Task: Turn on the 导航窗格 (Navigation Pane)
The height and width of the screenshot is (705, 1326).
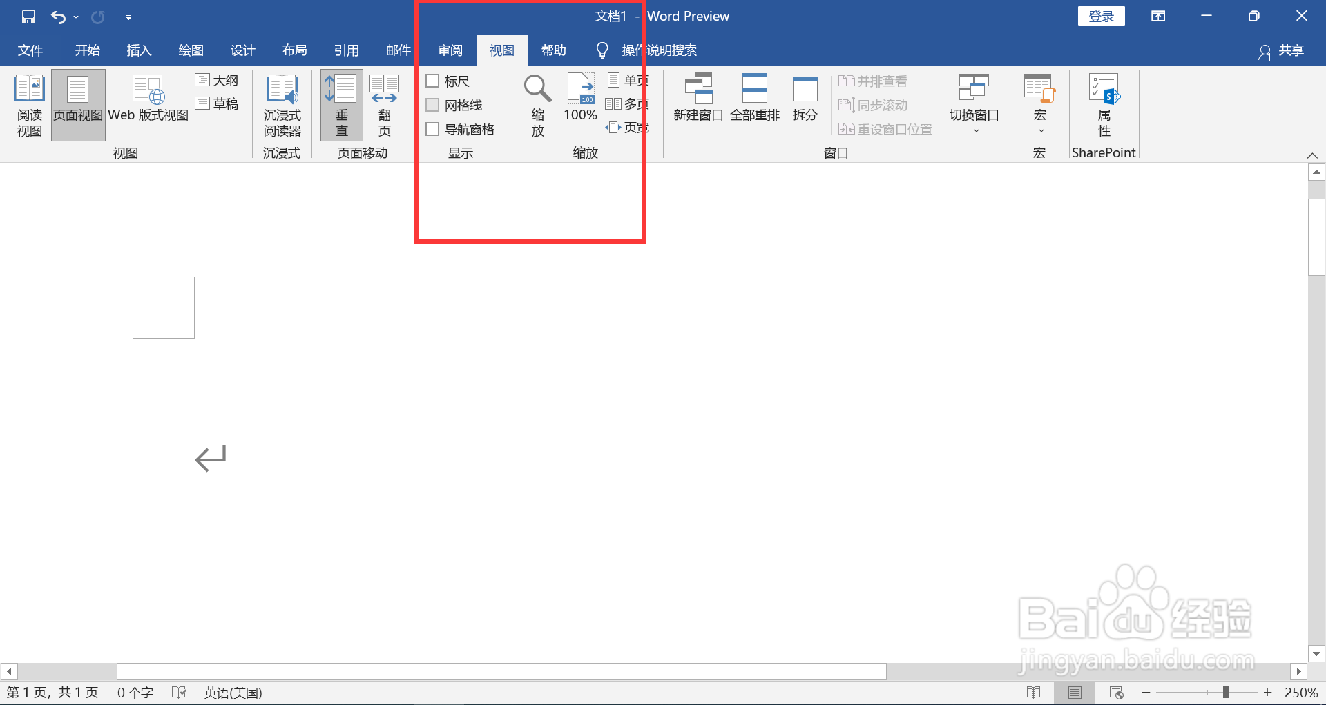Action: coord(433,129)
